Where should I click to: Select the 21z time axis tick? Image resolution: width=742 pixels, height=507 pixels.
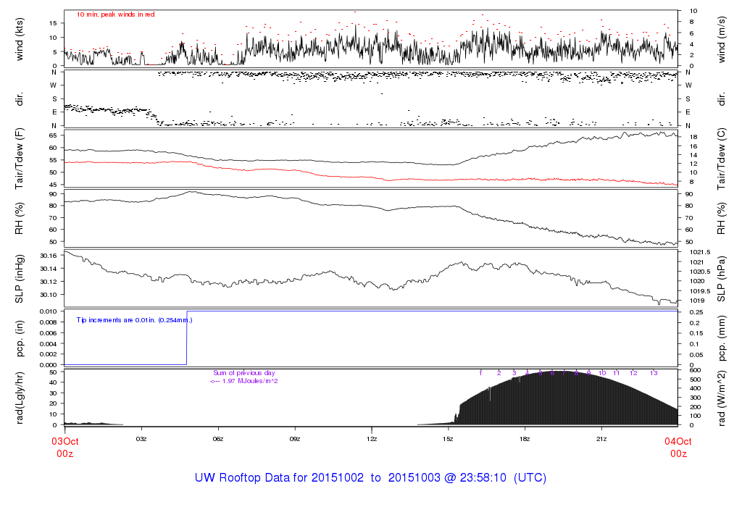tap(601, 439)
